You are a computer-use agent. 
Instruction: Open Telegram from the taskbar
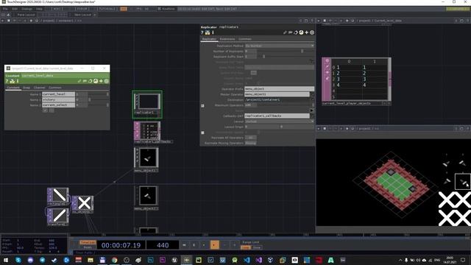tap(43, 260)
